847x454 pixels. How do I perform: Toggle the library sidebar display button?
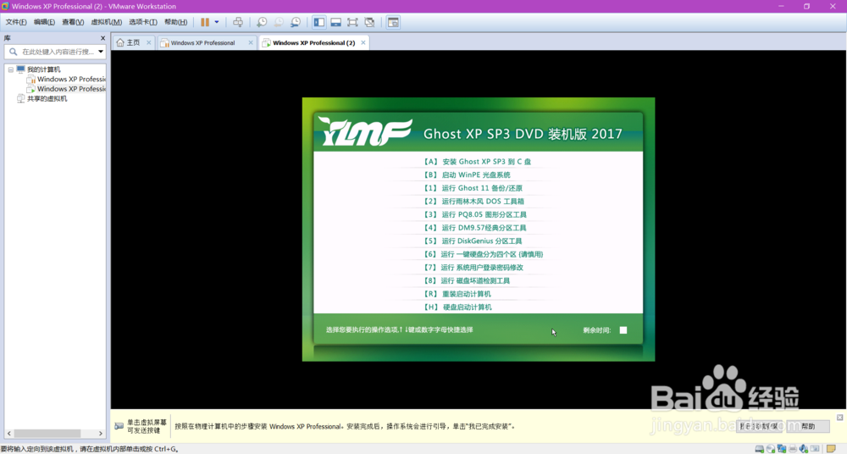pyautogui.click(x=319, y=22)
